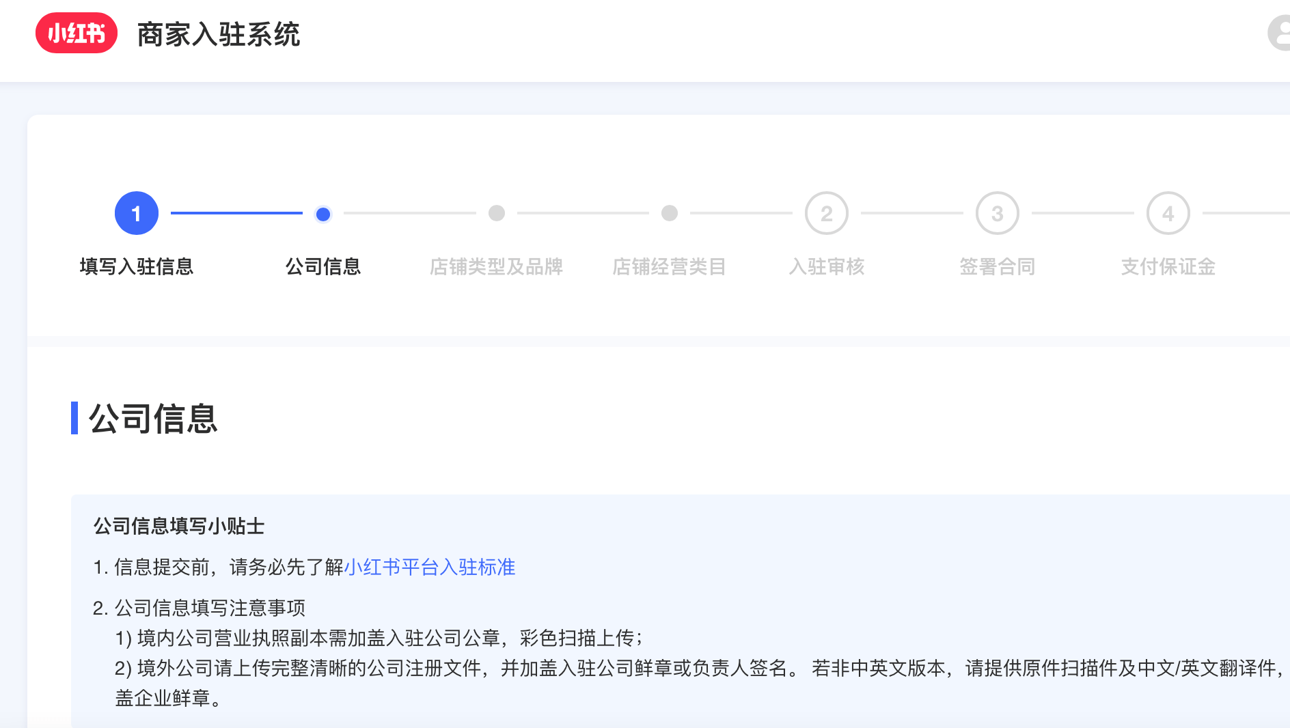Click the 店铺类型及品牌 step label
The image size is (1290, 728).
[x=496, y=266]
